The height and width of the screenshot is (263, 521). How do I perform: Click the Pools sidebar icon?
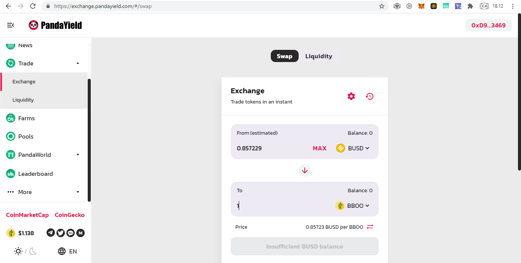11,136
